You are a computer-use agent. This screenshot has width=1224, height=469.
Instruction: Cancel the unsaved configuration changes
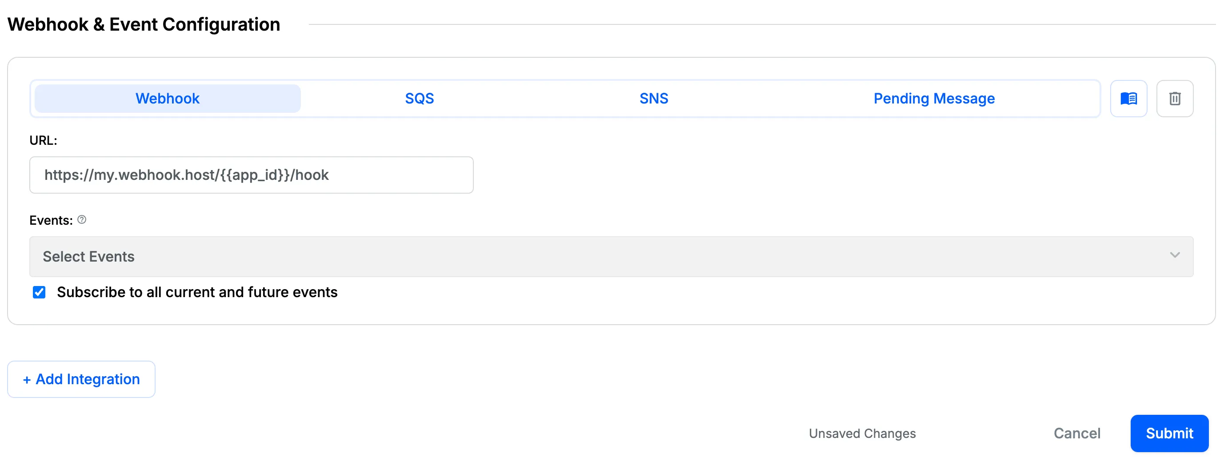1077,433
